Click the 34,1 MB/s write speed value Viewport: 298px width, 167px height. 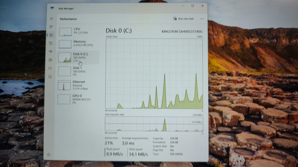click(x=138, y=154)
